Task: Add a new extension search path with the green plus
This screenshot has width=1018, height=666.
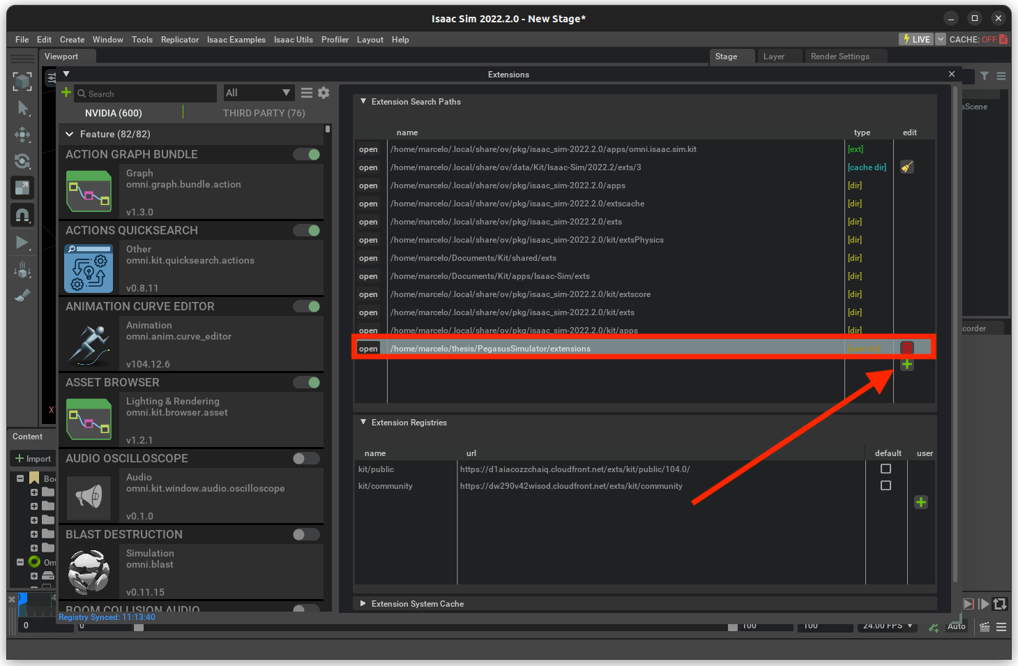Action: click(906, 365)
